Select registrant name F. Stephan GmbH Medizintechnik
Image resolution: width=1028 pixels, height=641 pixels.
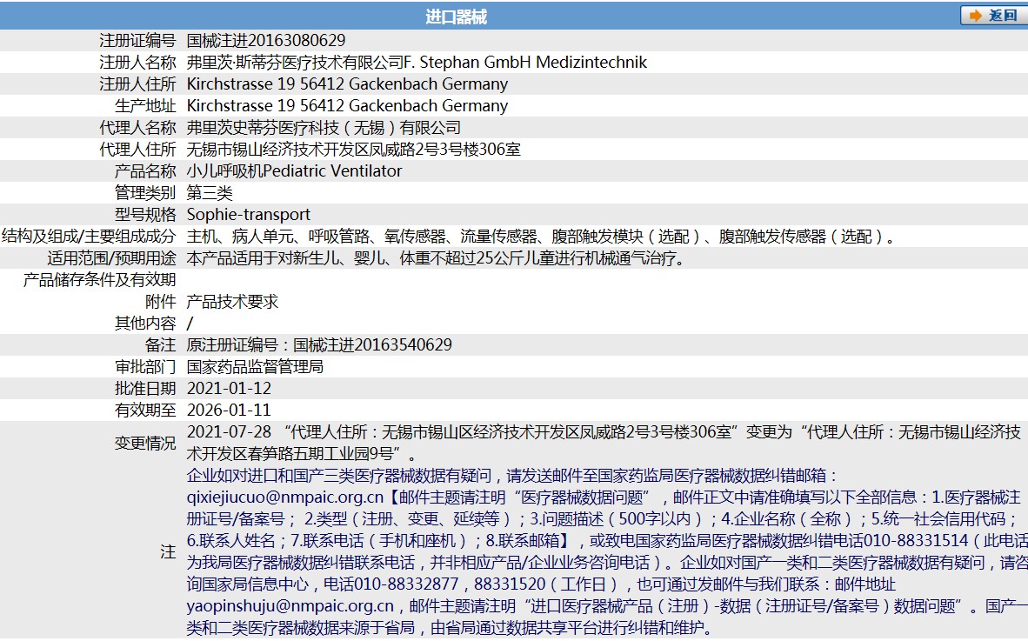pyautogui.click(x=525, y=63)
